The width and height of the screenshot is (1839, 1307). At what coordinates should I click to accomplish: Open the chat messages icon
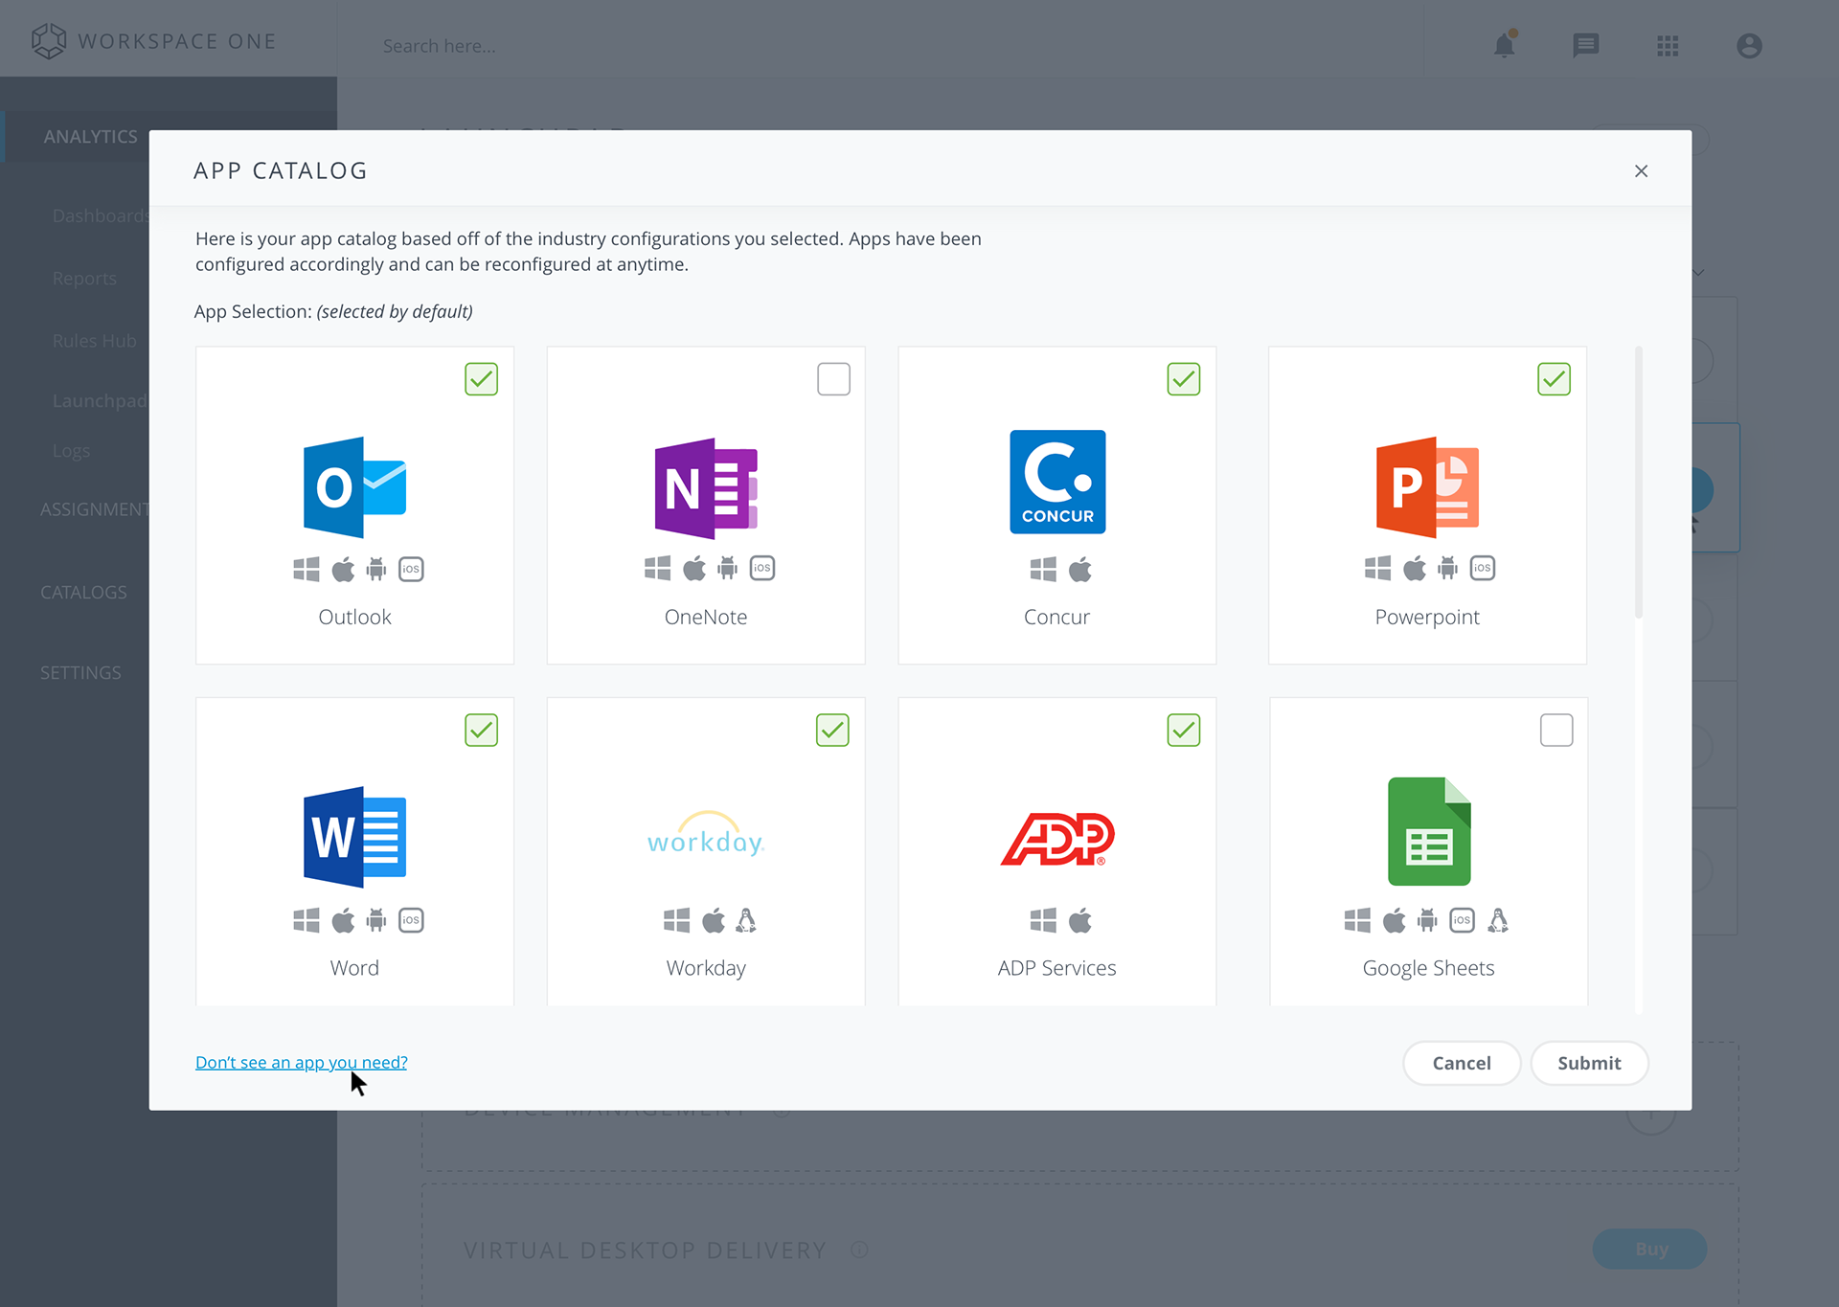pyautogui.click(x=1586, y=45)
